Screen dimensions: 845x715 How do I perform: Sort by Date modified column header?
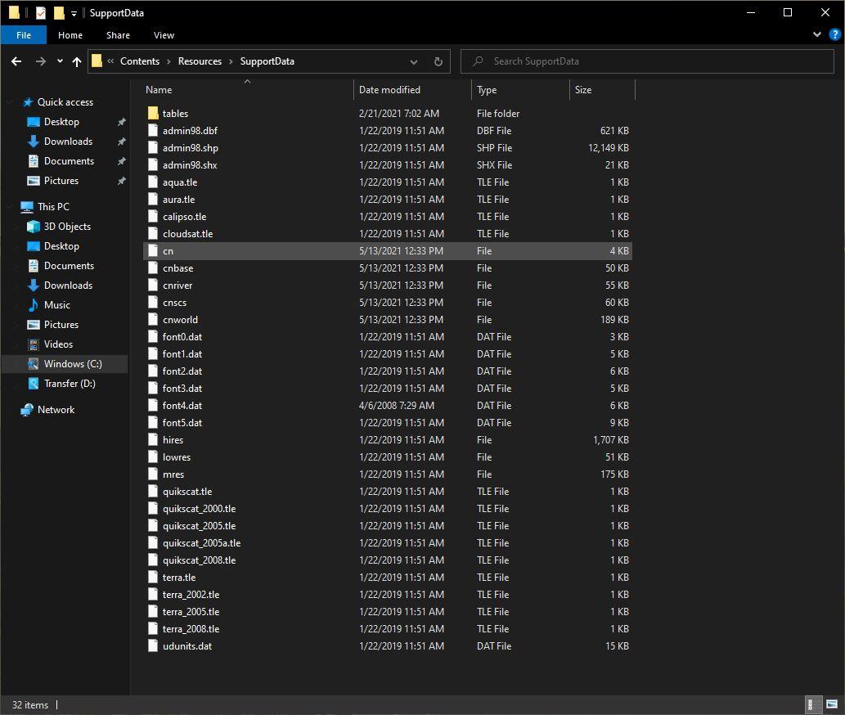click(x=389, y=90)
